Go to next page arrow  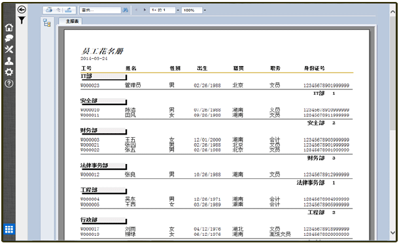[x=145, y=10]
